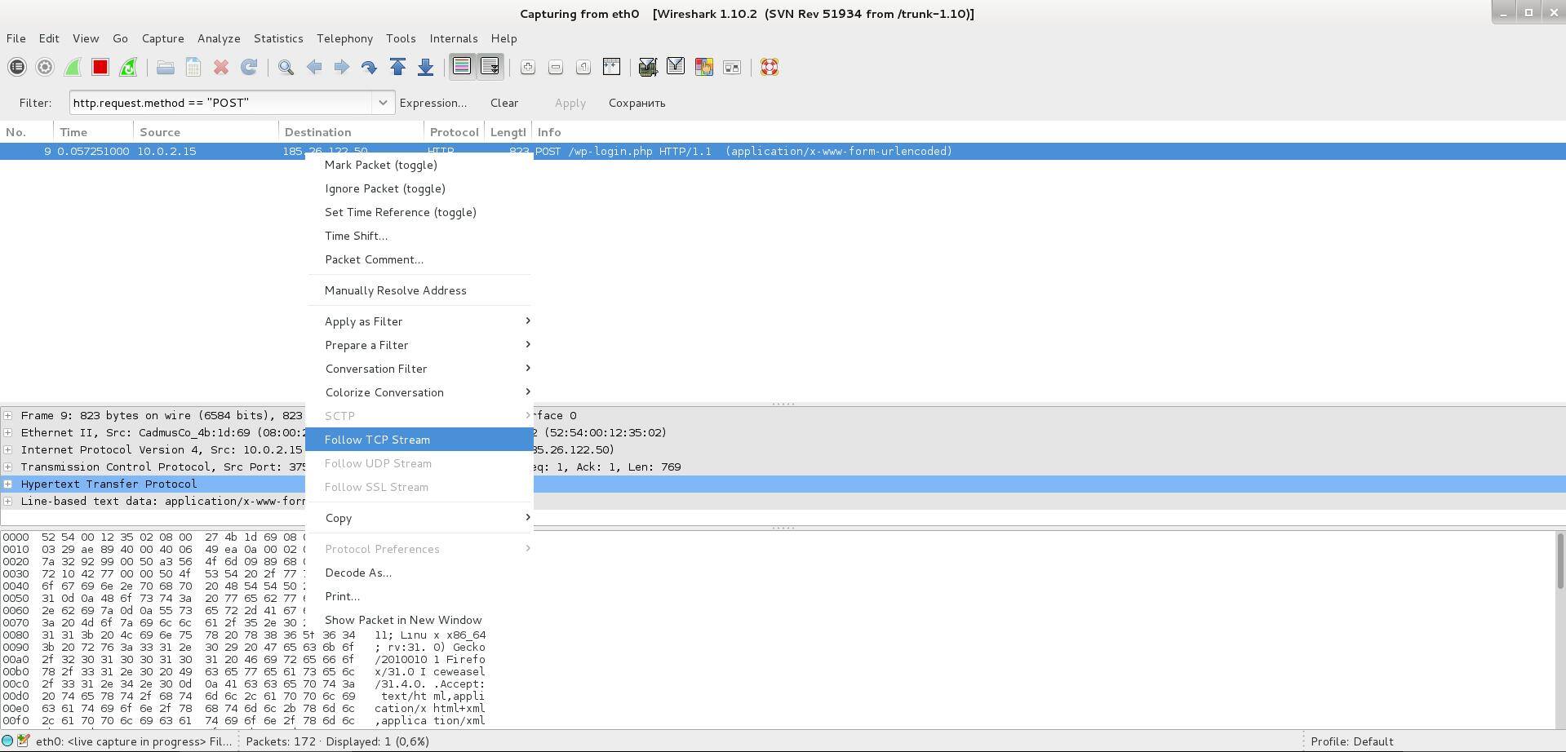Open the Statistics menu
This screenshot has height=752, width=1566.
click(x=277, y=38)
